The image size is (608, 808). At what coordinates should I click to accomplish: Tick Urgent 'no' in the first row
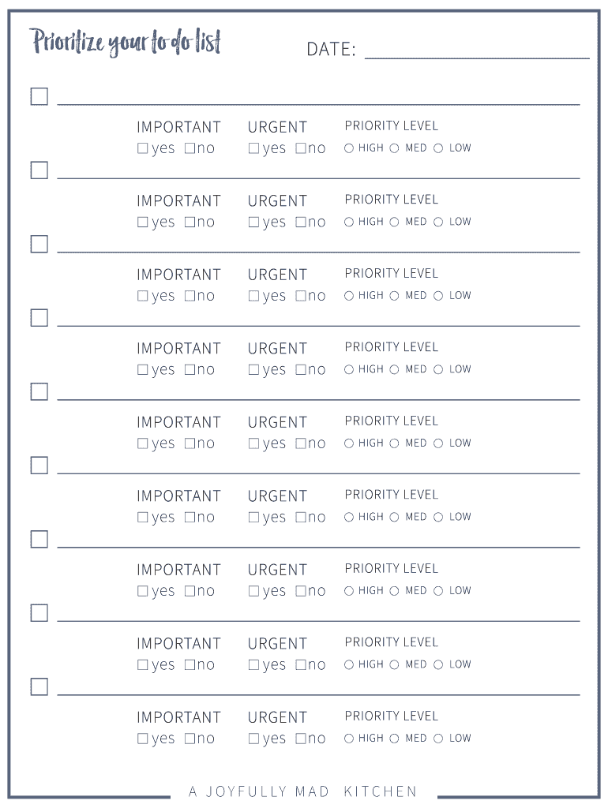pos(301,148)
